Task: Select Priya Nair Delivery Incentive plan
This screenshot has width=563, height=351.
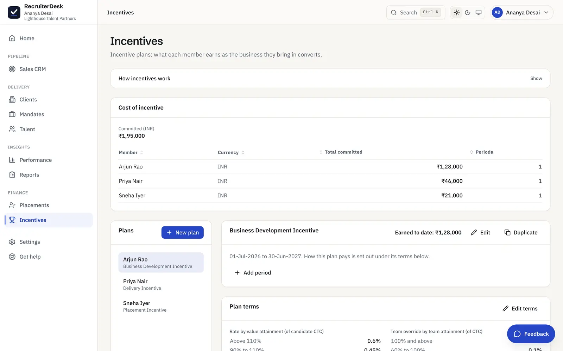Action: 161,284
